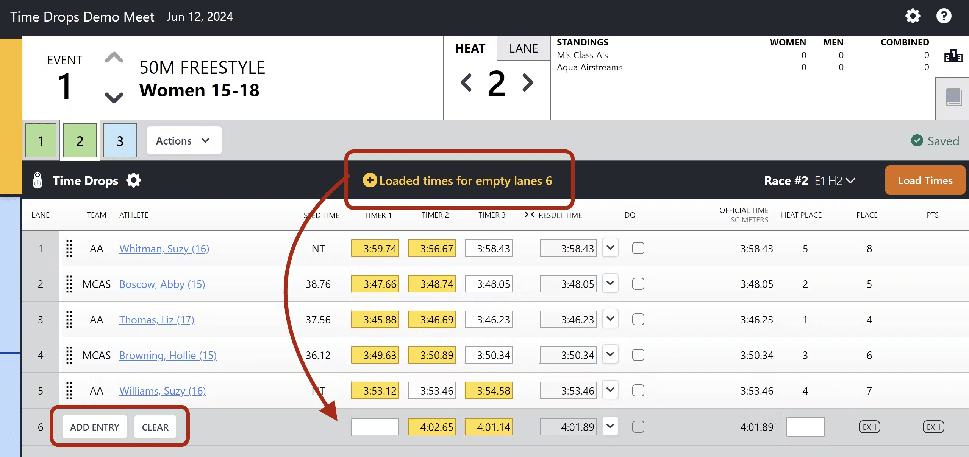
Task: Open Time Drops settings gear
Action: [x=134, y=180]
